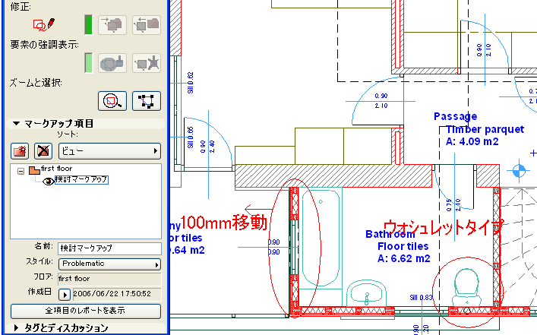Click the arrow button beside 作成日

65,294
